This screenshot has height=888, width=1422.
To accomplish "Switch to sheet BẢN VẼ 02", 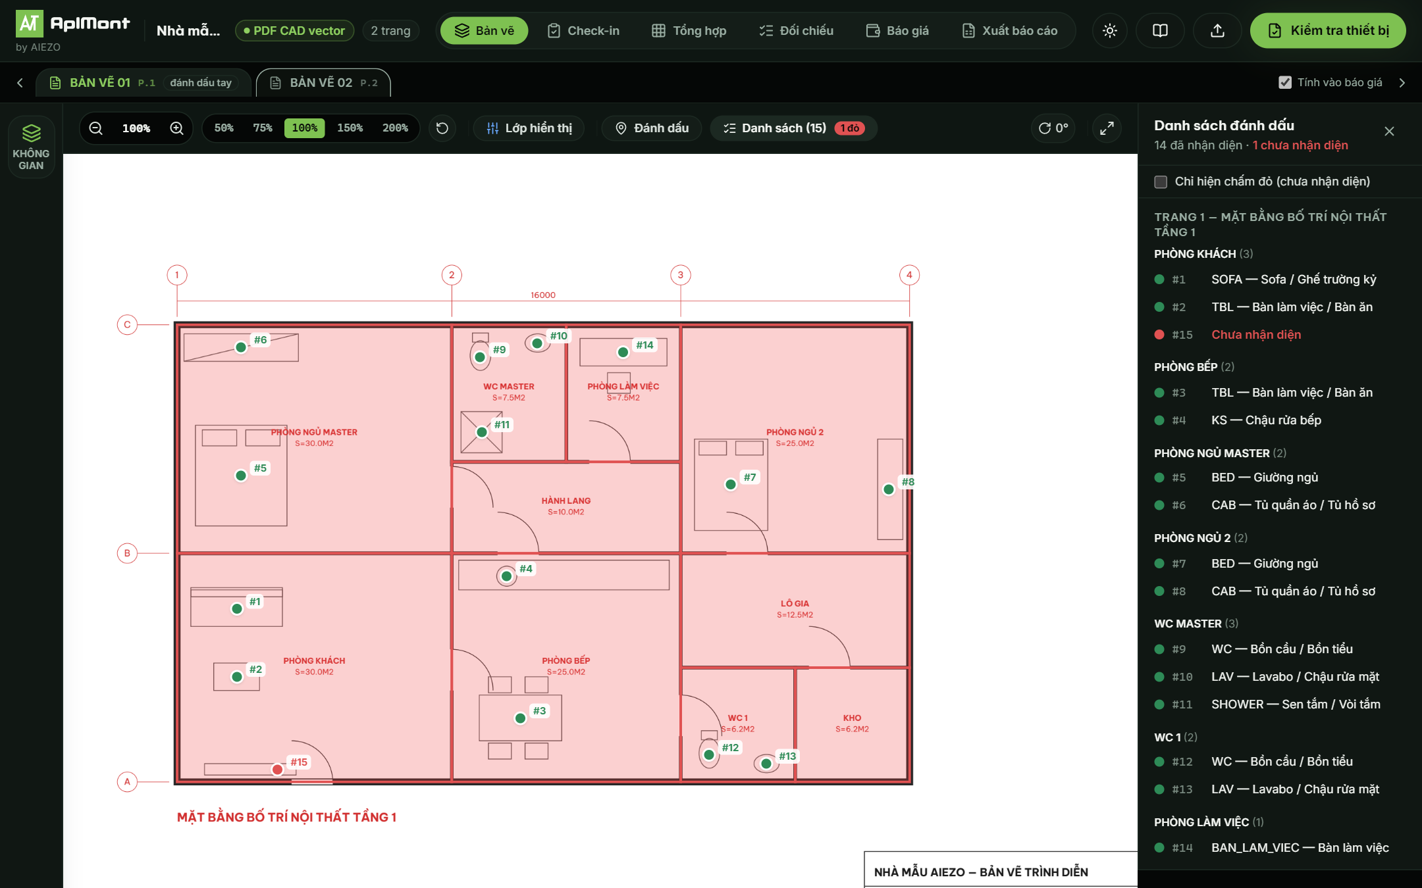I will tap(323, 83).
